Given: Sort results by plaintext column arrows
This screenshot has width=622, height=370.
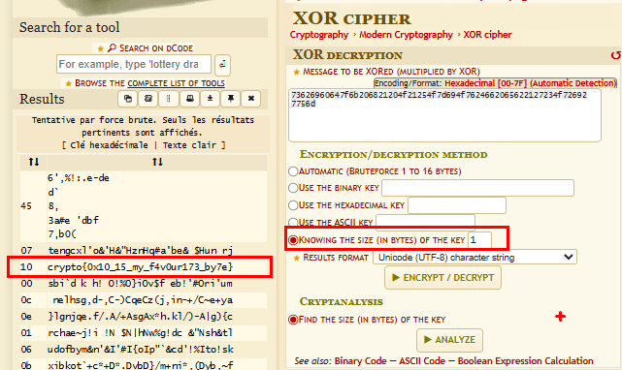Looking at the screenshot, I should tap(157, 162).
